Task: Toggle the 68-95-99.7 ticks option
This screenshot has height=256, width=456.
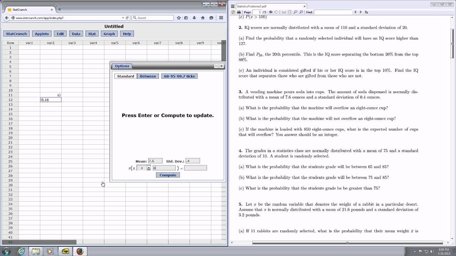Action: coord(179,76)
